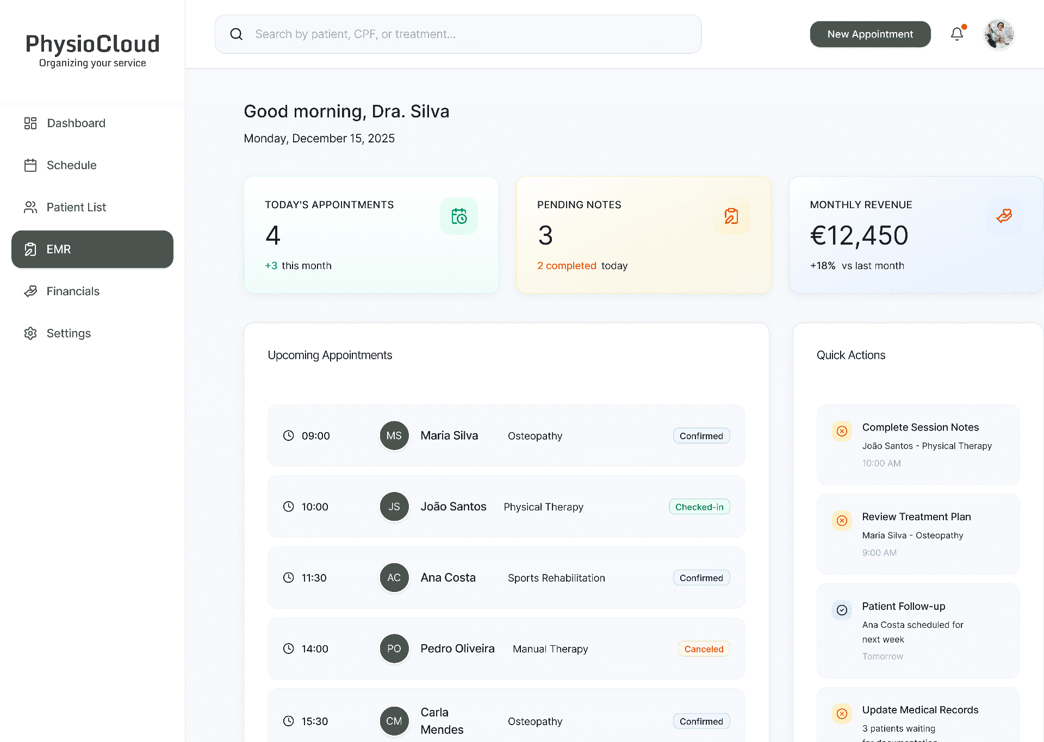Image resolution: width=1044 pixels, height=742 pixels.
Task: Click the Patient Follow-up checkmark icon
Action: [842, 610]
